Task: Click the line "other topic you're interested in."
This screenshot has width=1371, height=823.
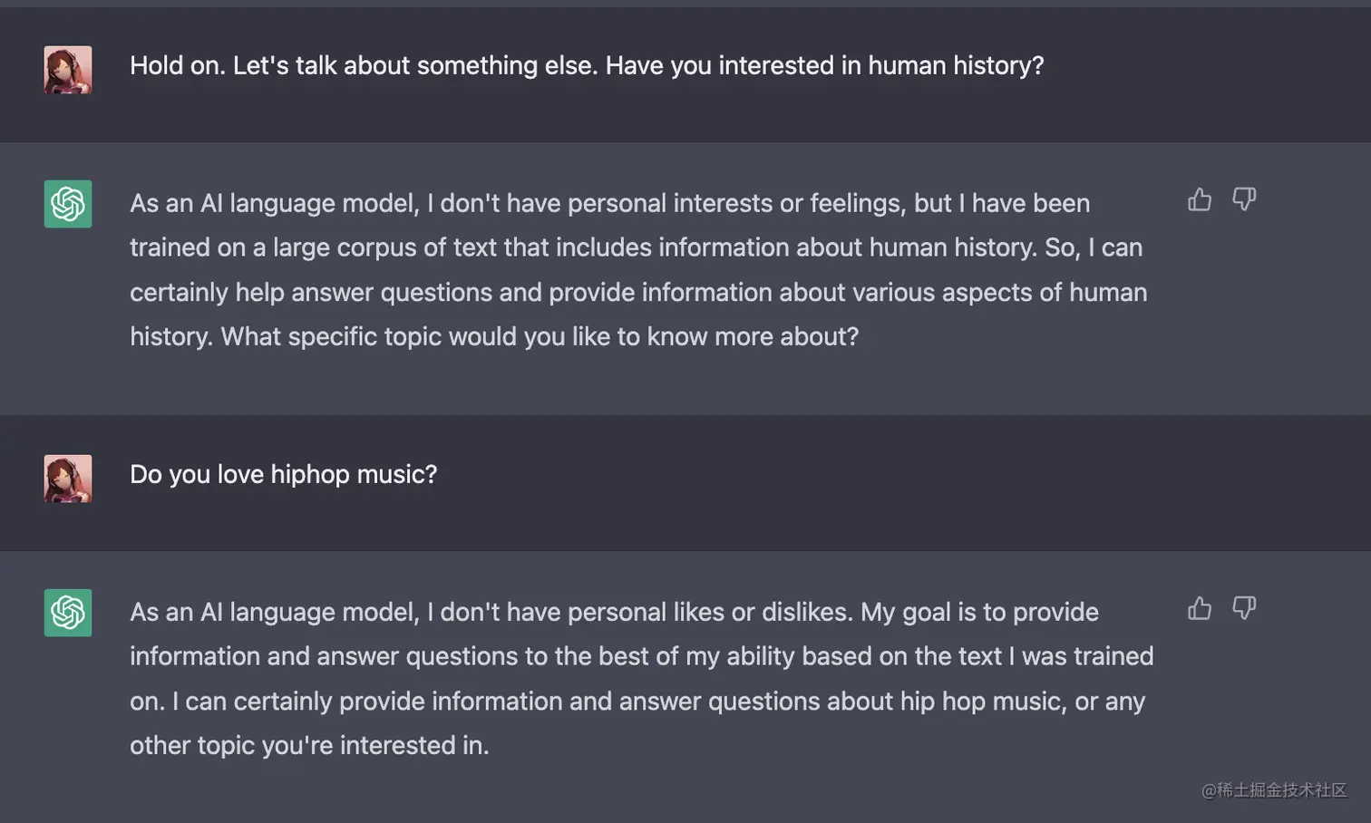Action: pyautogui.click(x=309, y=746)
